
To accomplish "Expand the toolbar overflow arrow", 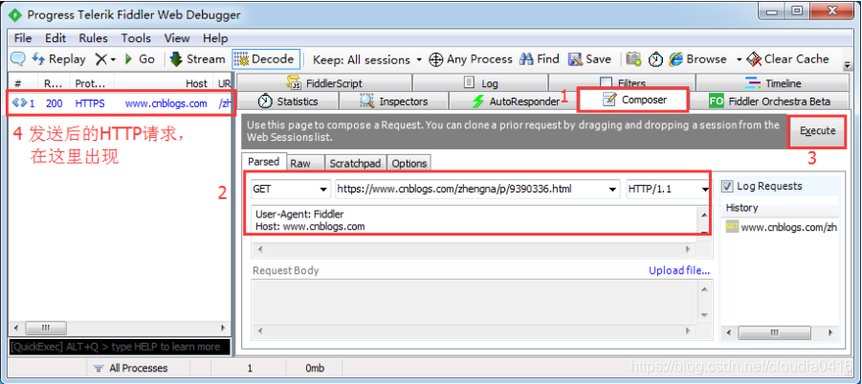I will coord(847,65).
